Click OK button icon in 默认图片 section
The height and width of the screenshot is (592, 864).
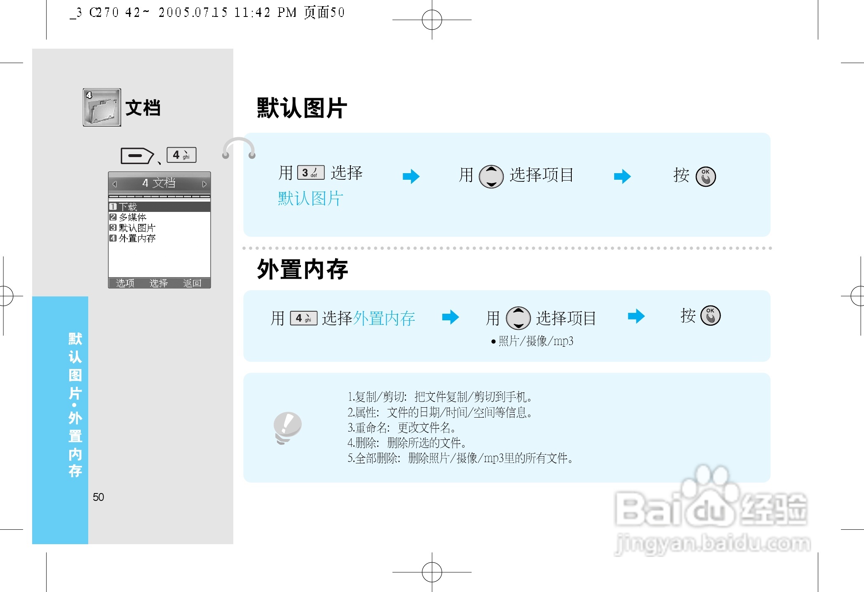click(705, 176)
